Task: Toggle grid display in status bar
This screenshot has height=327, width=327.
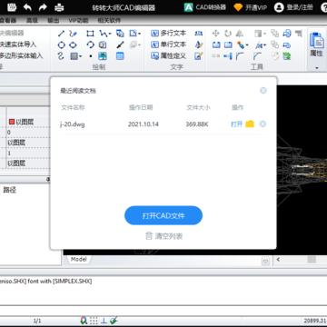Action: 94,321
